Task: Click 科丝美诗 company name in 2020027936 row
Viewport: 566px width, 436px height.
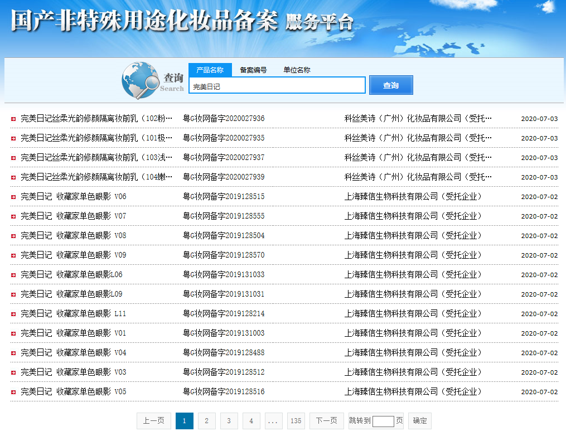Action: (418, 118)
